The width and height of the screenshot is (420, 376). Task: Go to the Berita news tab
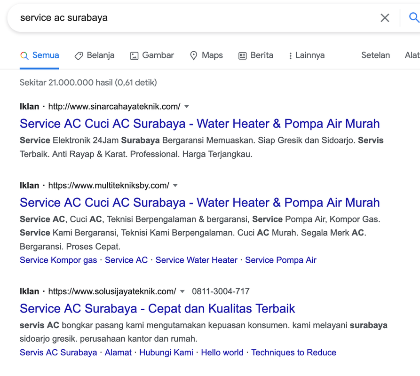(x=256, y=55)
